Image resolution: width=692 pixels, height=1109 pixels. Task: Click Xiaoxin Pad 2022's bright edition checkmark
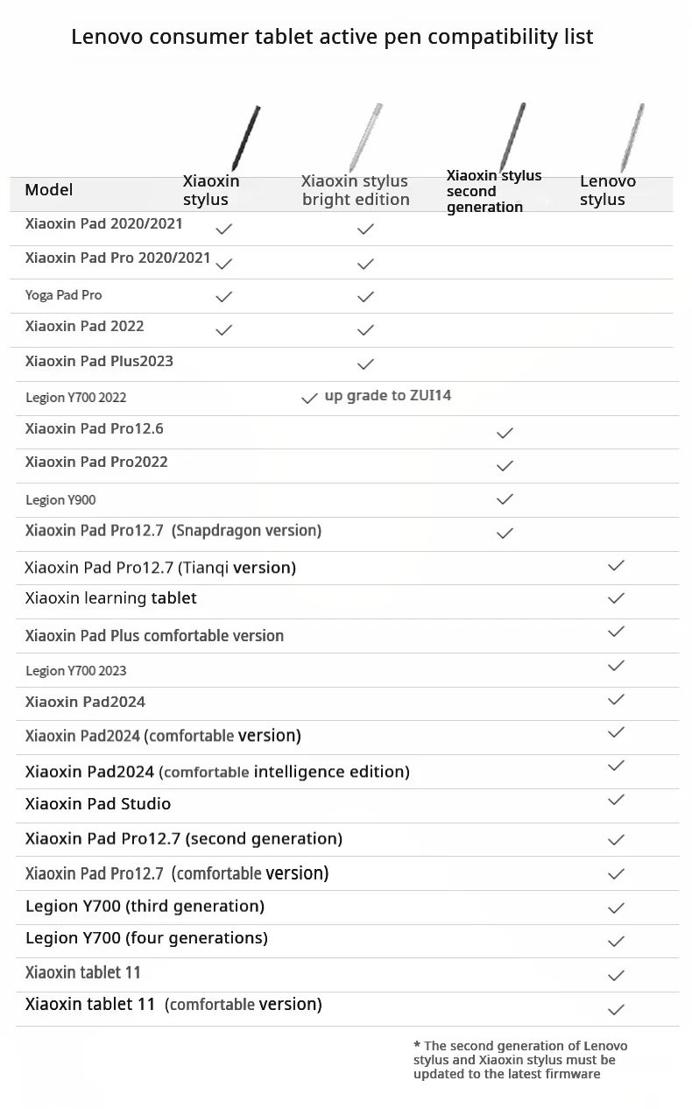(x=365, y=330)
